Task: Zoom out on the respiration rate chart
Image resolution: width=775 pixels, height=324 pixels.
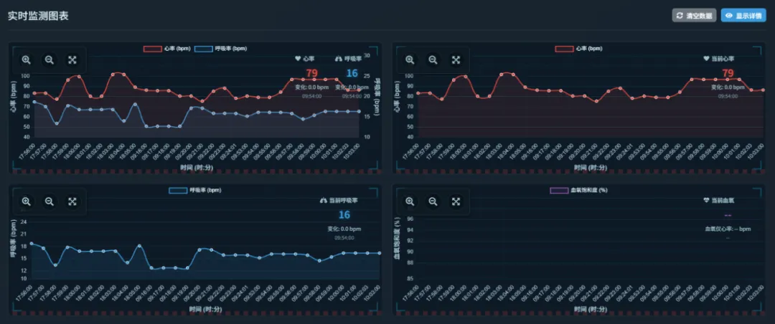Action: (x=50, y=202)
